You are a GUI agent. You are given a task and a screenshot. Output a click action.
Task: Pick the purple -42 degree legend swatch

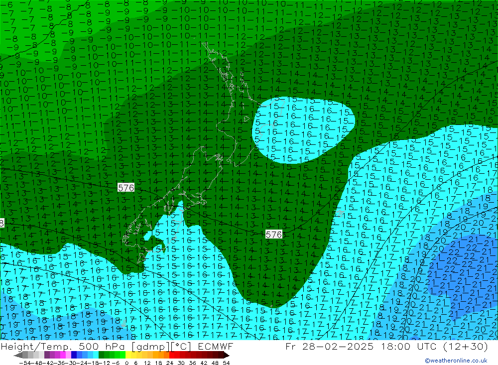pyautogui.click(x=47, y=356)
